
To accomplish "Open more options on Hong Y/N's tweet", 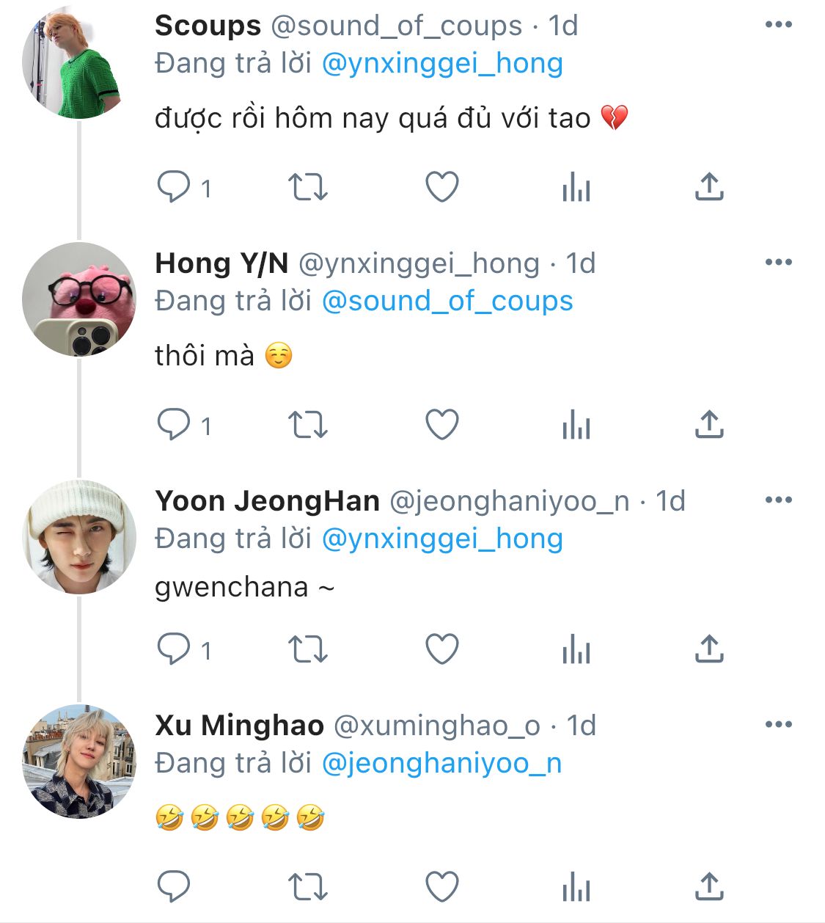I will click(x=778, y=263).
